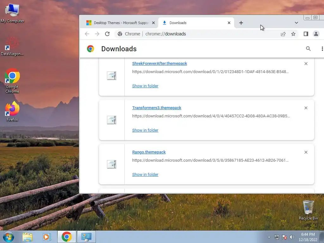Open Action Center flag icon

tap(284, 237)
